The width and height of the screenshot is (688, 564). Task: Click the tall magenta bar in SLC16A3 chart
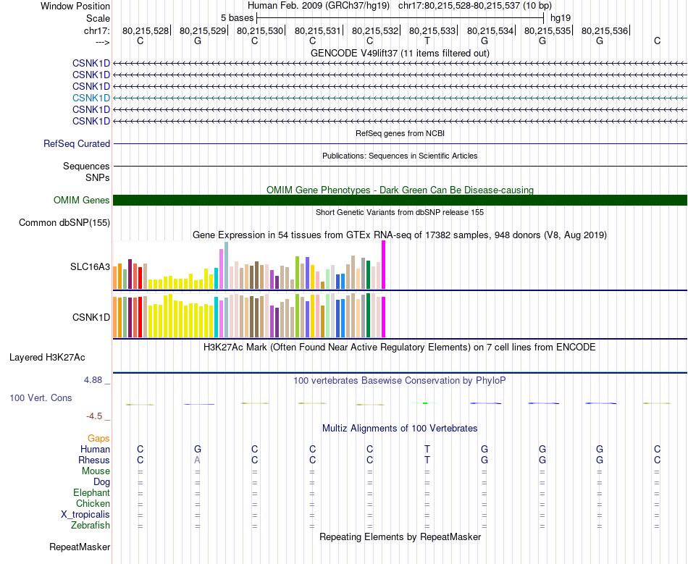[384, 265]
